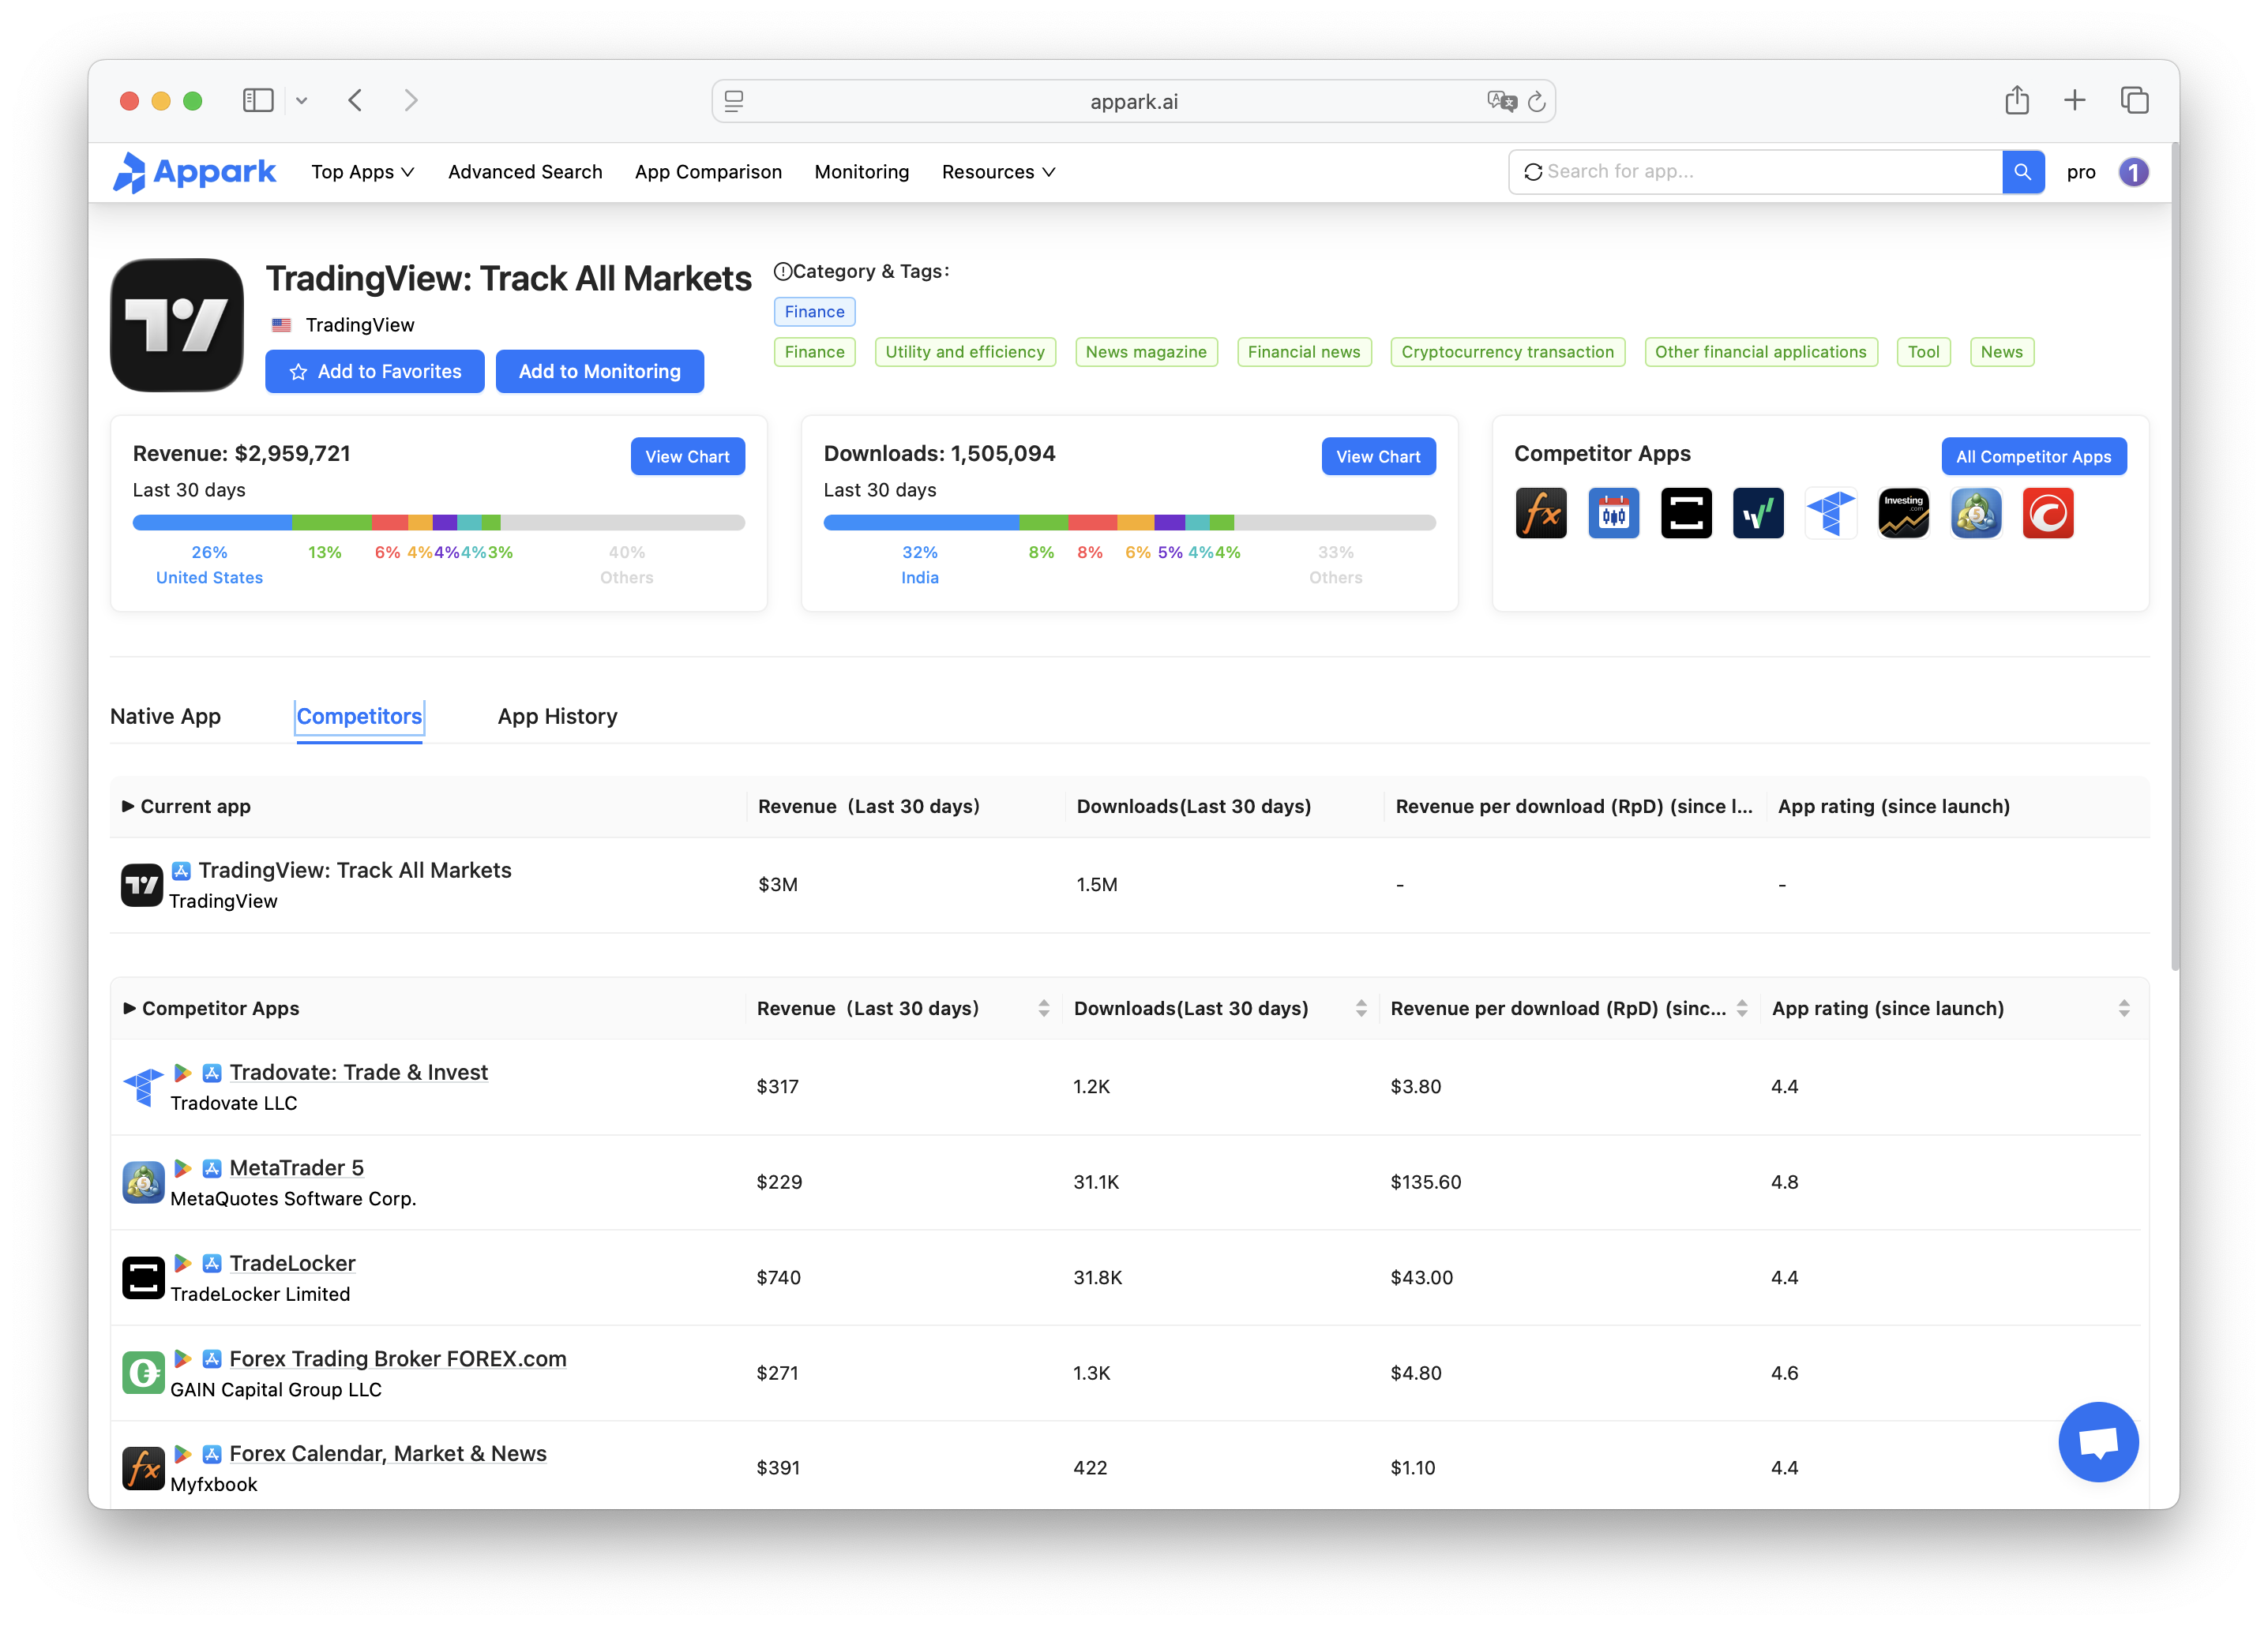This screenshot has height=1626, width=2268.
Task: Select the Tradovate triangle icon in Competitor Apps
Action: (x=1831, y=513)
